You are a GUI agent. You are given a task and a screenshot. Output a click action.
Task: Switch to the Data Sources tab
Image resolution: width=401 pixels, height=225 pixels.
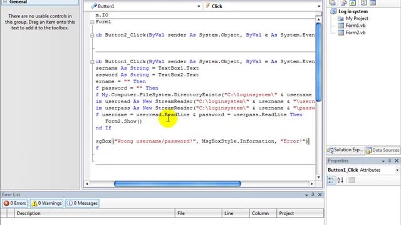(x=383, y=150)
